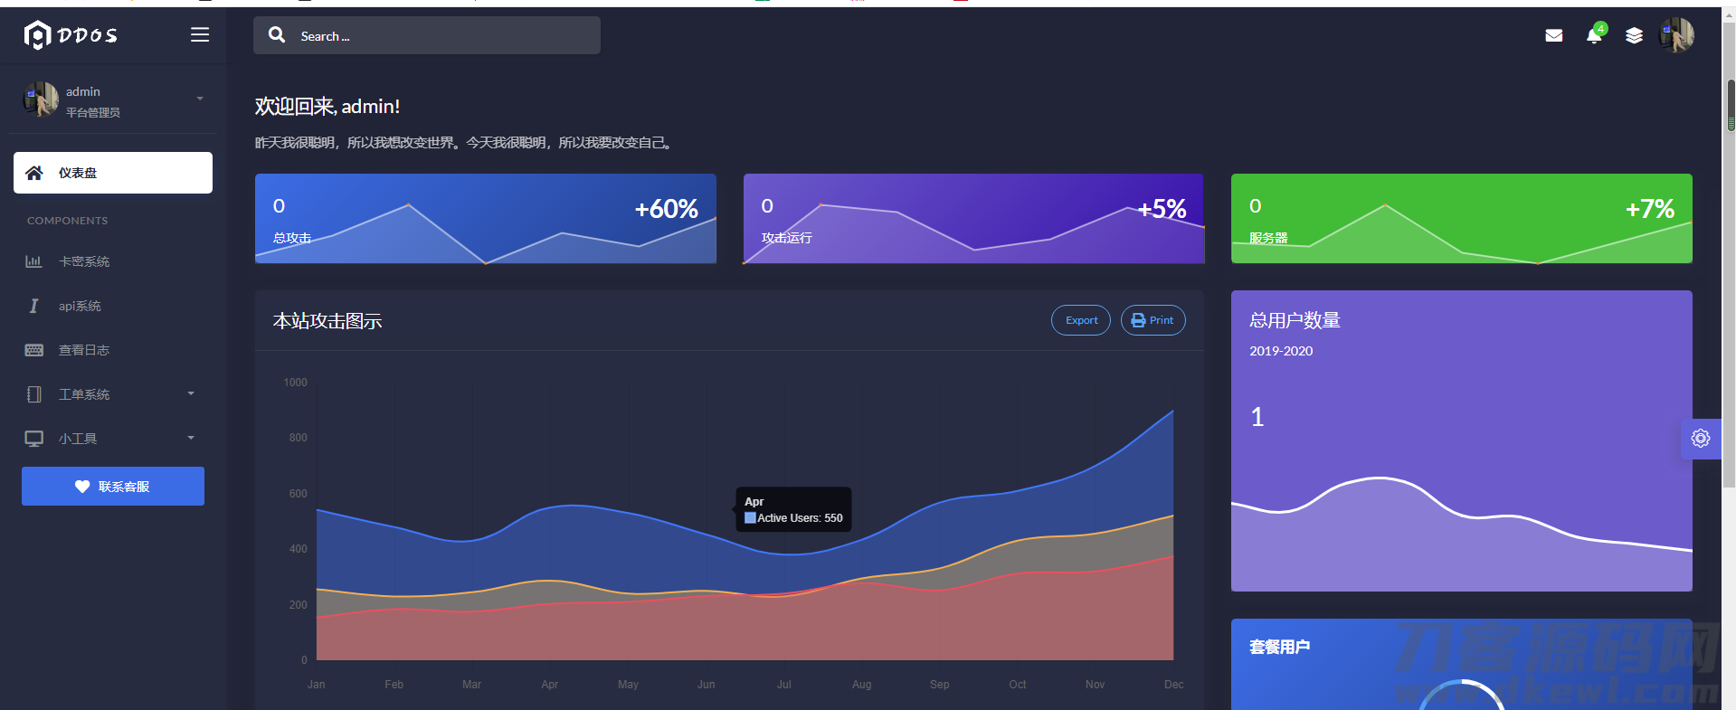This screenshot has height=710, width=1736.
Task: Open the 查看日志 menu item
Action: coord(113,350)
